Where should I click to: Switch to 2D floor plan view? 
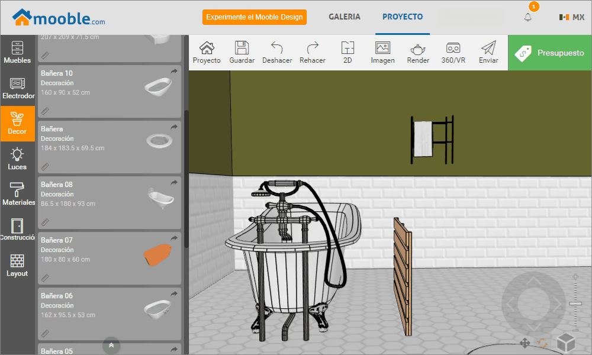(x=348, y=53)
